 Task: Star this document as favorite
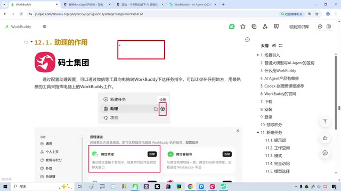pyautogui.click(x=243, y=27)
